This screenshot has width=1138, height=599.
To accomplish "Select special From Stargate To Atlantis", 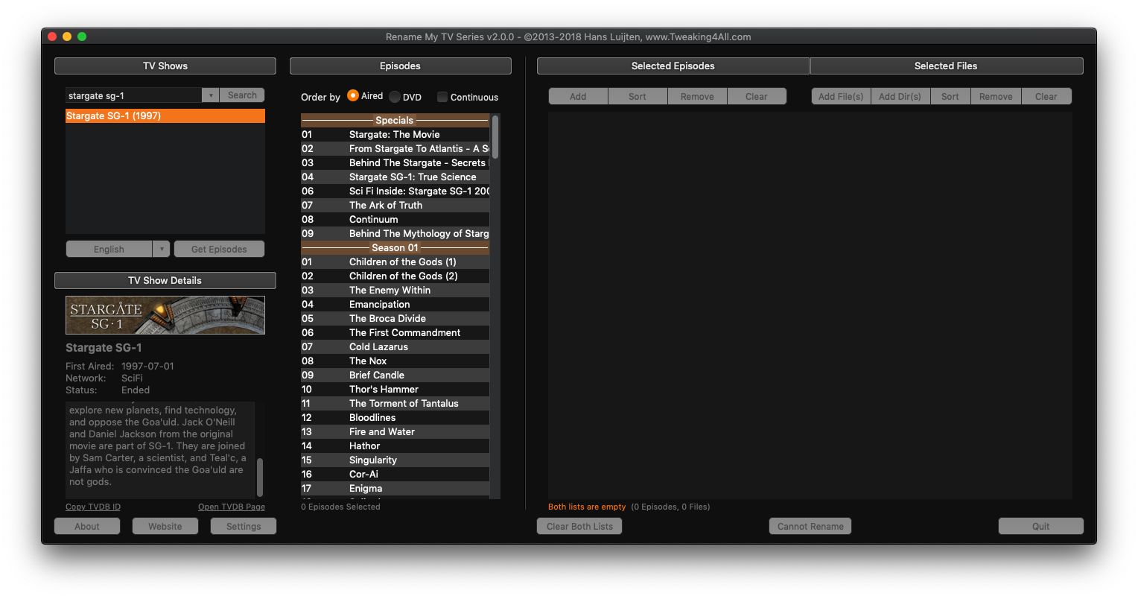I will tap(395, 148).
